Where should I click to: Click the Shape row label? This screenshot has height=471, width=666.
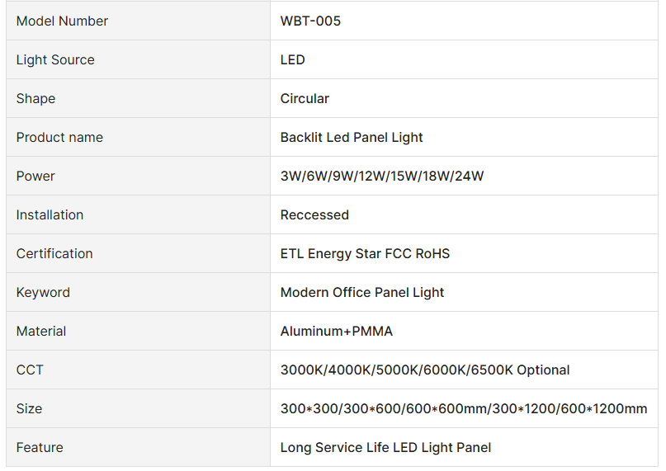(35, 98)
